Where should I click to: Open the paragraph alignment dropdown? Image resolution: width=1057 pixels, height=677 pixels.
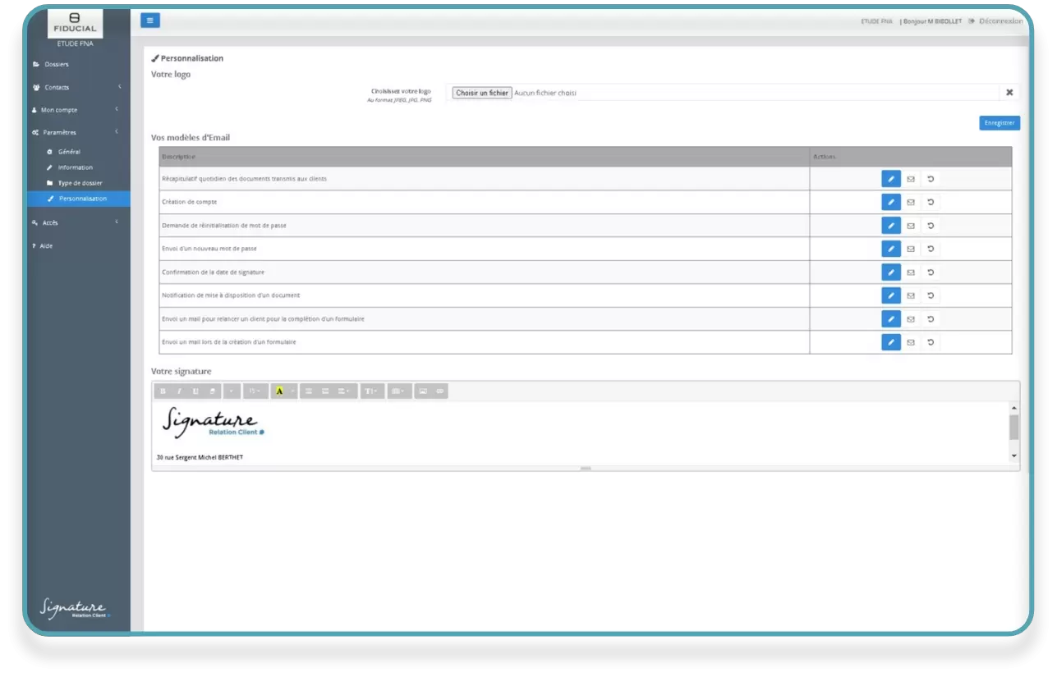[x=345, y=391]
